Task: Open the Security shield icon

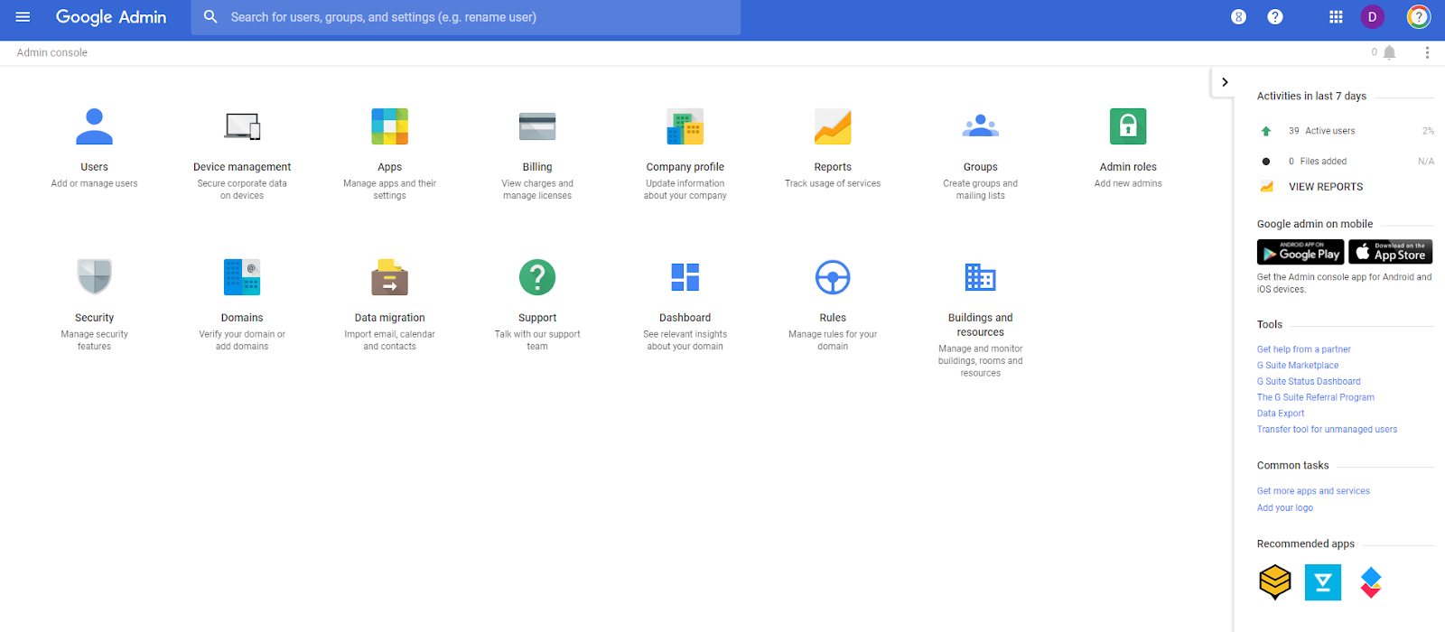Action: pyautogui.click(x=94, y=277)
